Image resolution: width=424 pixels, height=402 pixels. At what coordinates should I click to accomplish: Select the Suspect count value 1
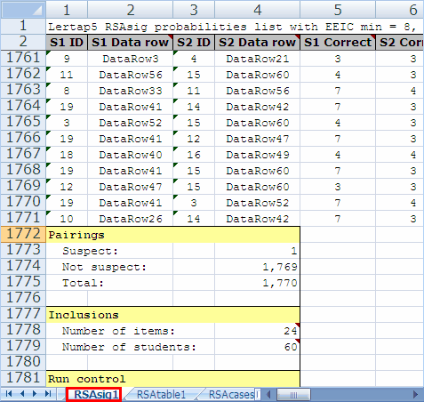click(x=258, y=251)
